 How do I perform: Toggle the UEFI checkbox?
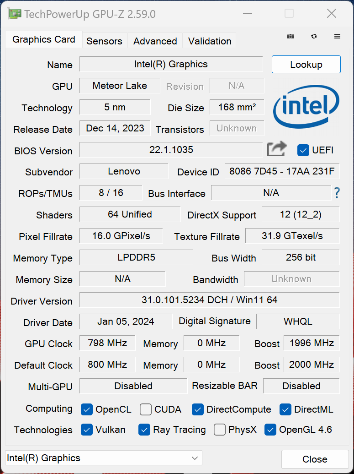(303, 150)
